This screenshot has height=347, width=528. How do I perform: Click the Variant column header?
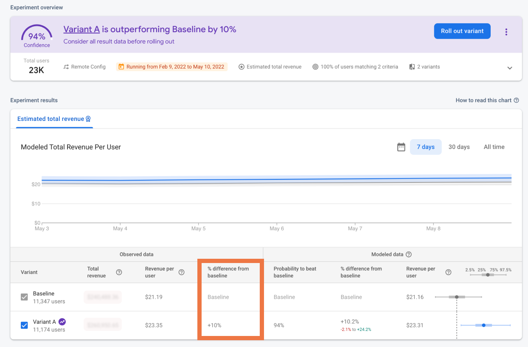(29, 272)
